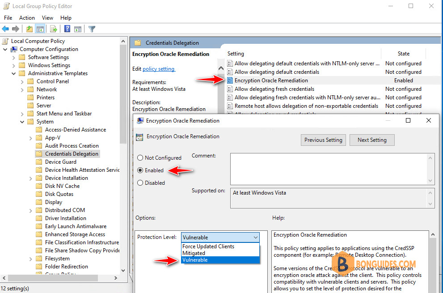Viewport: 443px width, 293px height.
Task: Select Allow delegating default credentials with NTLM-only row
Action: 325,64
